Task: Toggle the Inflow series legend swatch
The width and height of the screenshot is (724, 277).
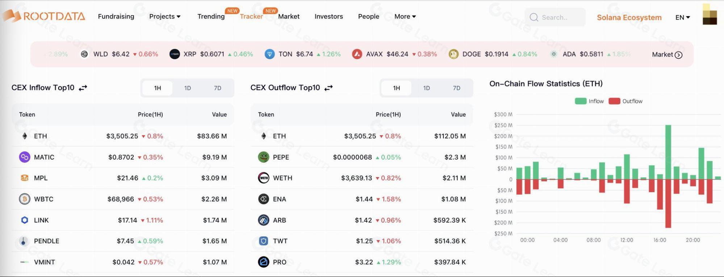Action: (x=581, y=101)
